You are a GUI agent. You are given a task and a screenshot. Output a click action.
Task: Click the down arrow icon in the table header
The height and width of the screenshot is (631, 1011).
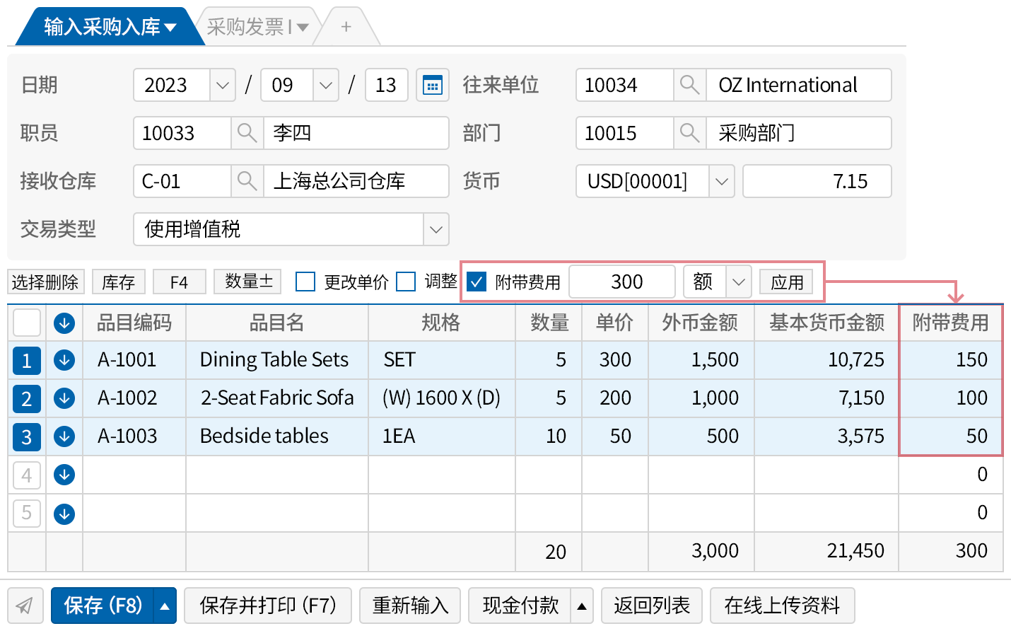point(64,323)
